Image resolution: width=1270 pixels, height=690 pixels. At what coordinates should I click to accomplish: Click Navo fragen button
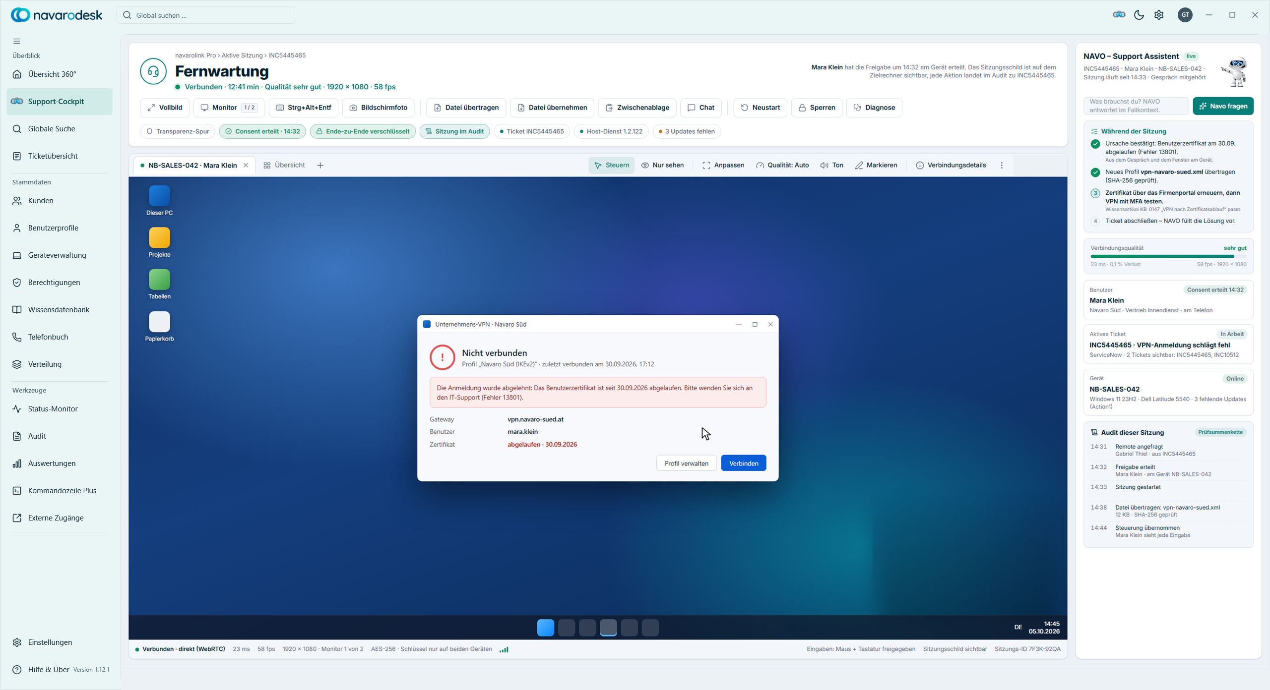pos(1223,106)
